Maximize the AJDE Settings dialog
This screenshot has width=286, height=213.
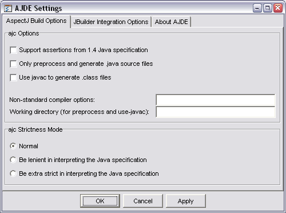click(268, 8)
